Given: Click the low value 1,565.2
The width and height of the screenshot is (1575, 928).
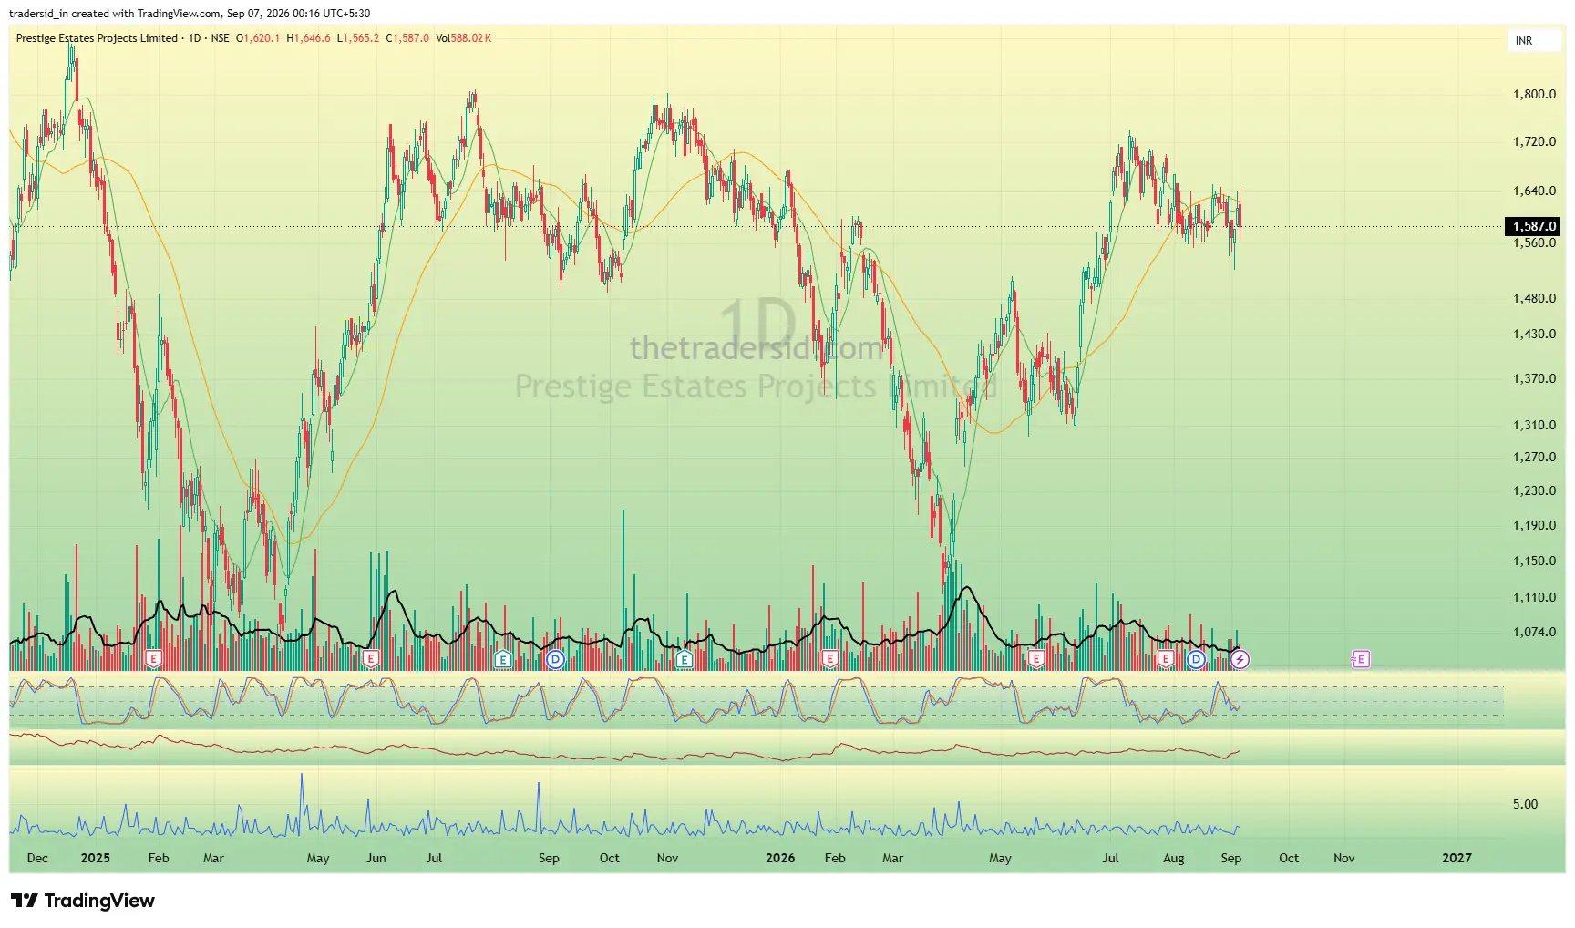Looking at the screenshot, I should coord(361,38).
